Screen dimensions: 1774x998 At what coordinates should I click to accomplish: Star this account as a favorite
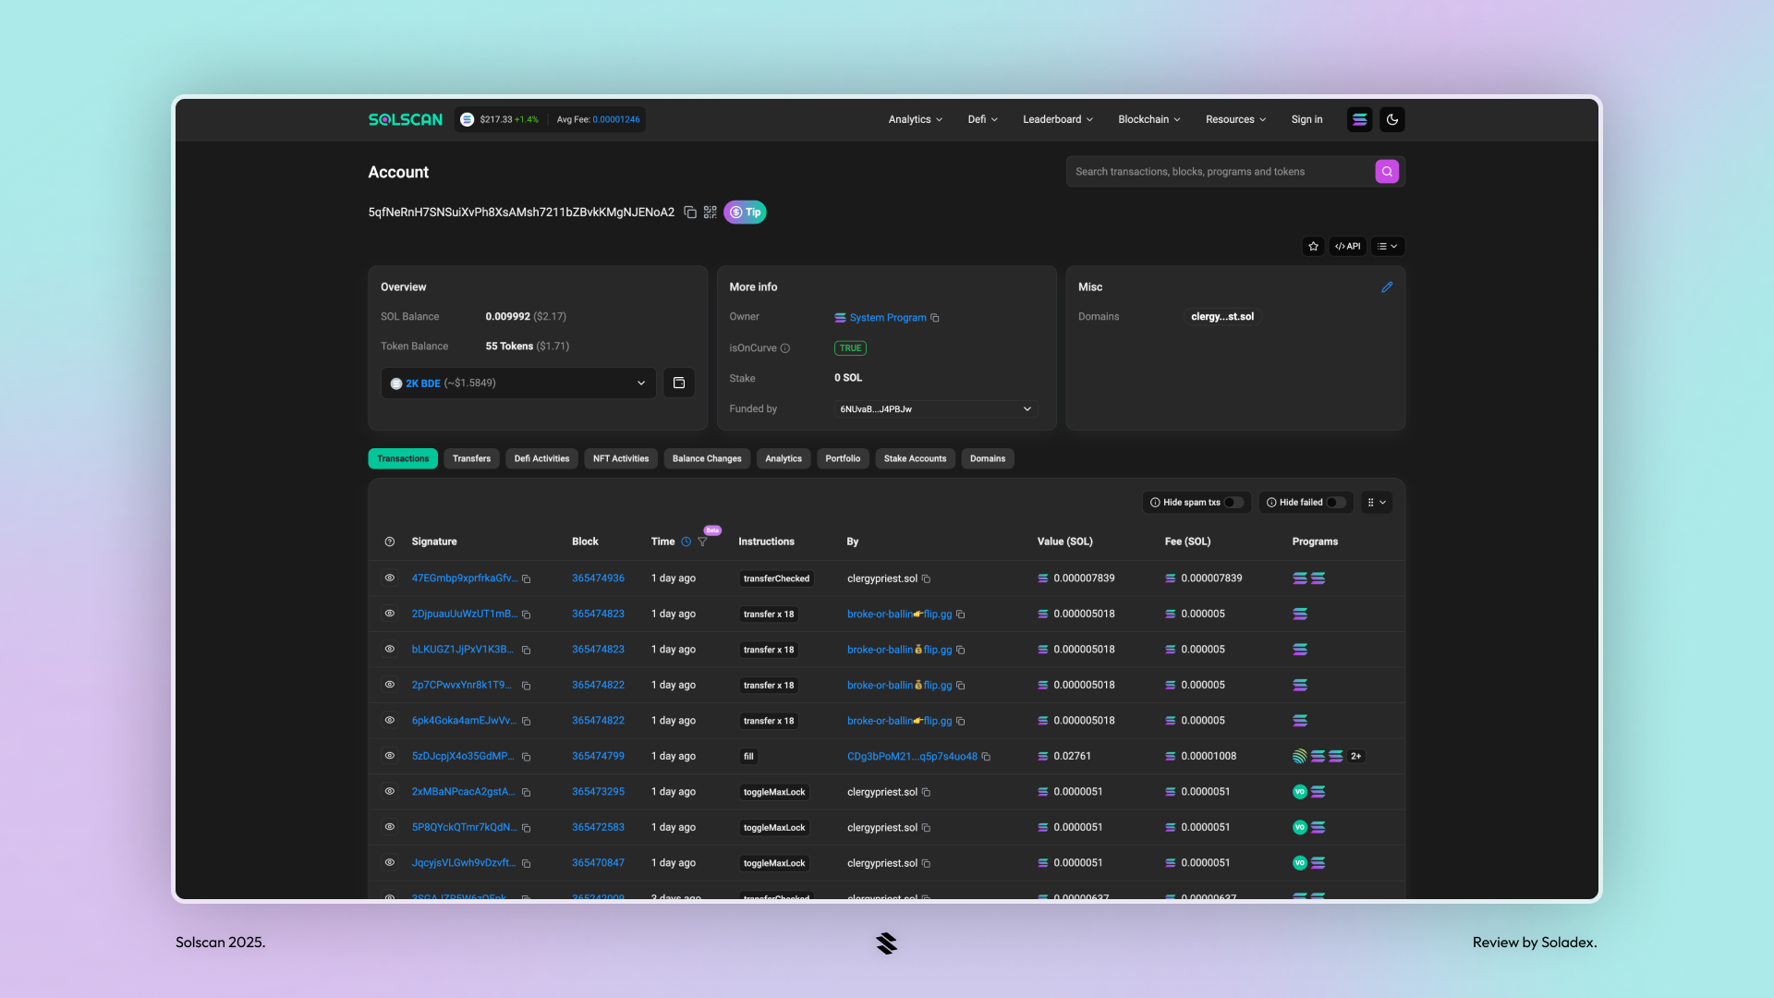(x=1313, y=246)
